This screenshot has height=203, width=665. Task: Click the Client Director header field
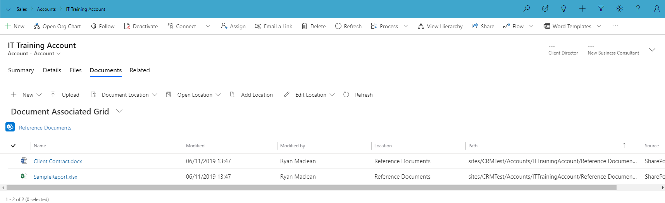(x=563, y=49)
